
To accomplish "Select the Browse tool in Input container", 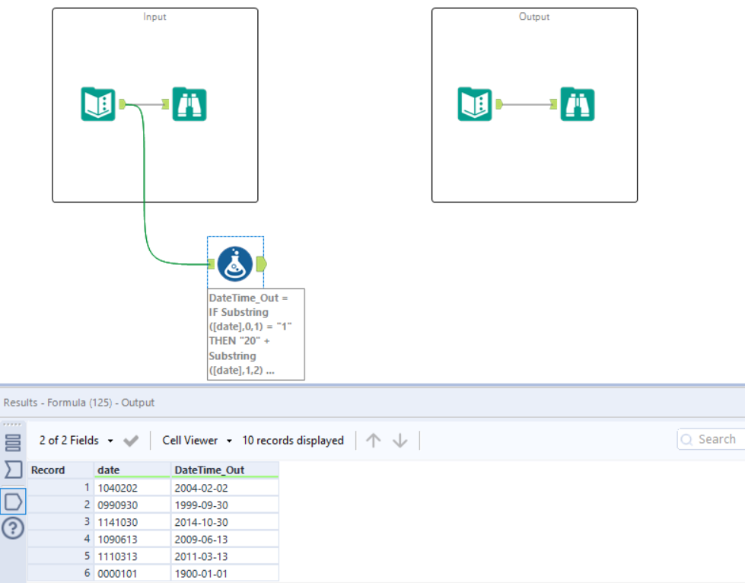I will tap(189, 104).
